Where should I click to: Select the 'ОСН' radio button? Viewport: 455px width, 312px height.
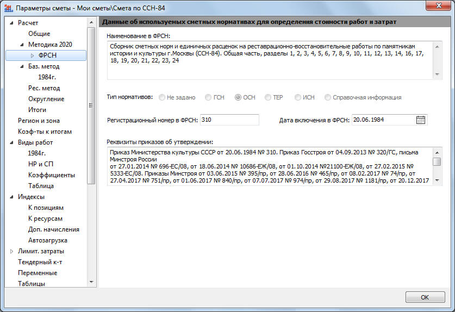[238, 97]
